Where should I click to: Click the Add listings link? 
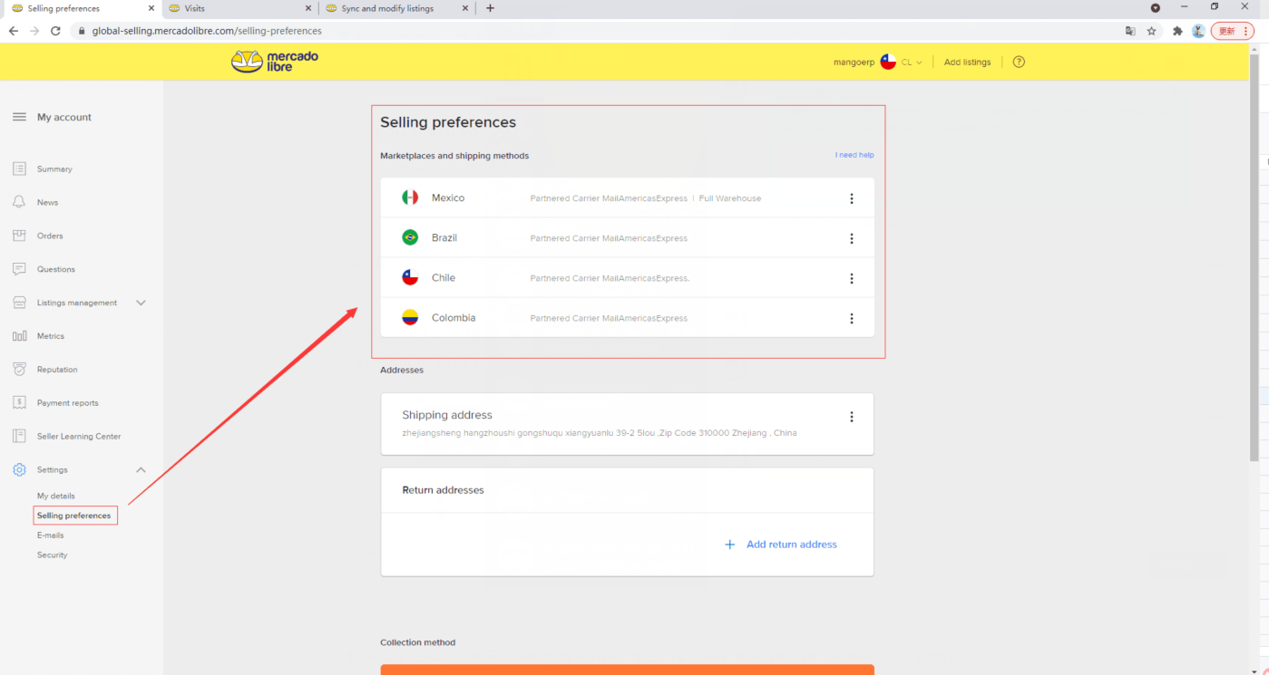coord(967,63)
